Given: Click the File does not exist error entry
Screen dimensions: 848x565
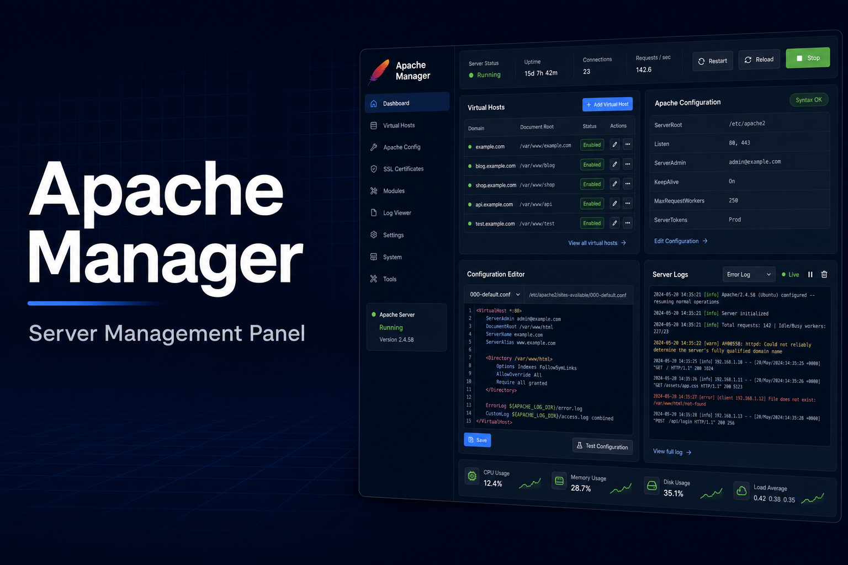Looking at the screenshot, I should pos(734,400).
